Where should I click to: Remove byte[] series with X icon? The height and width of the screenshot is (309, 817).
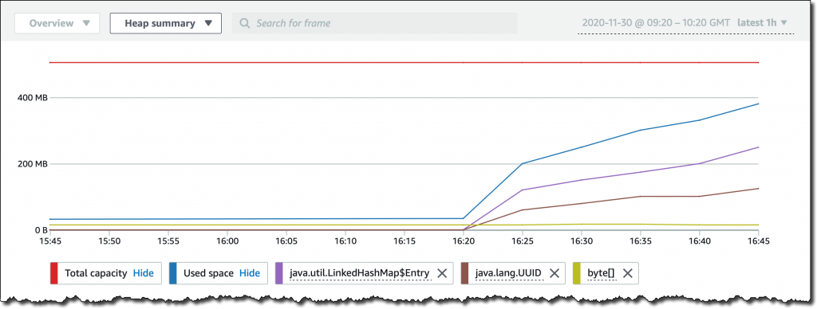[x=627, y=273]
